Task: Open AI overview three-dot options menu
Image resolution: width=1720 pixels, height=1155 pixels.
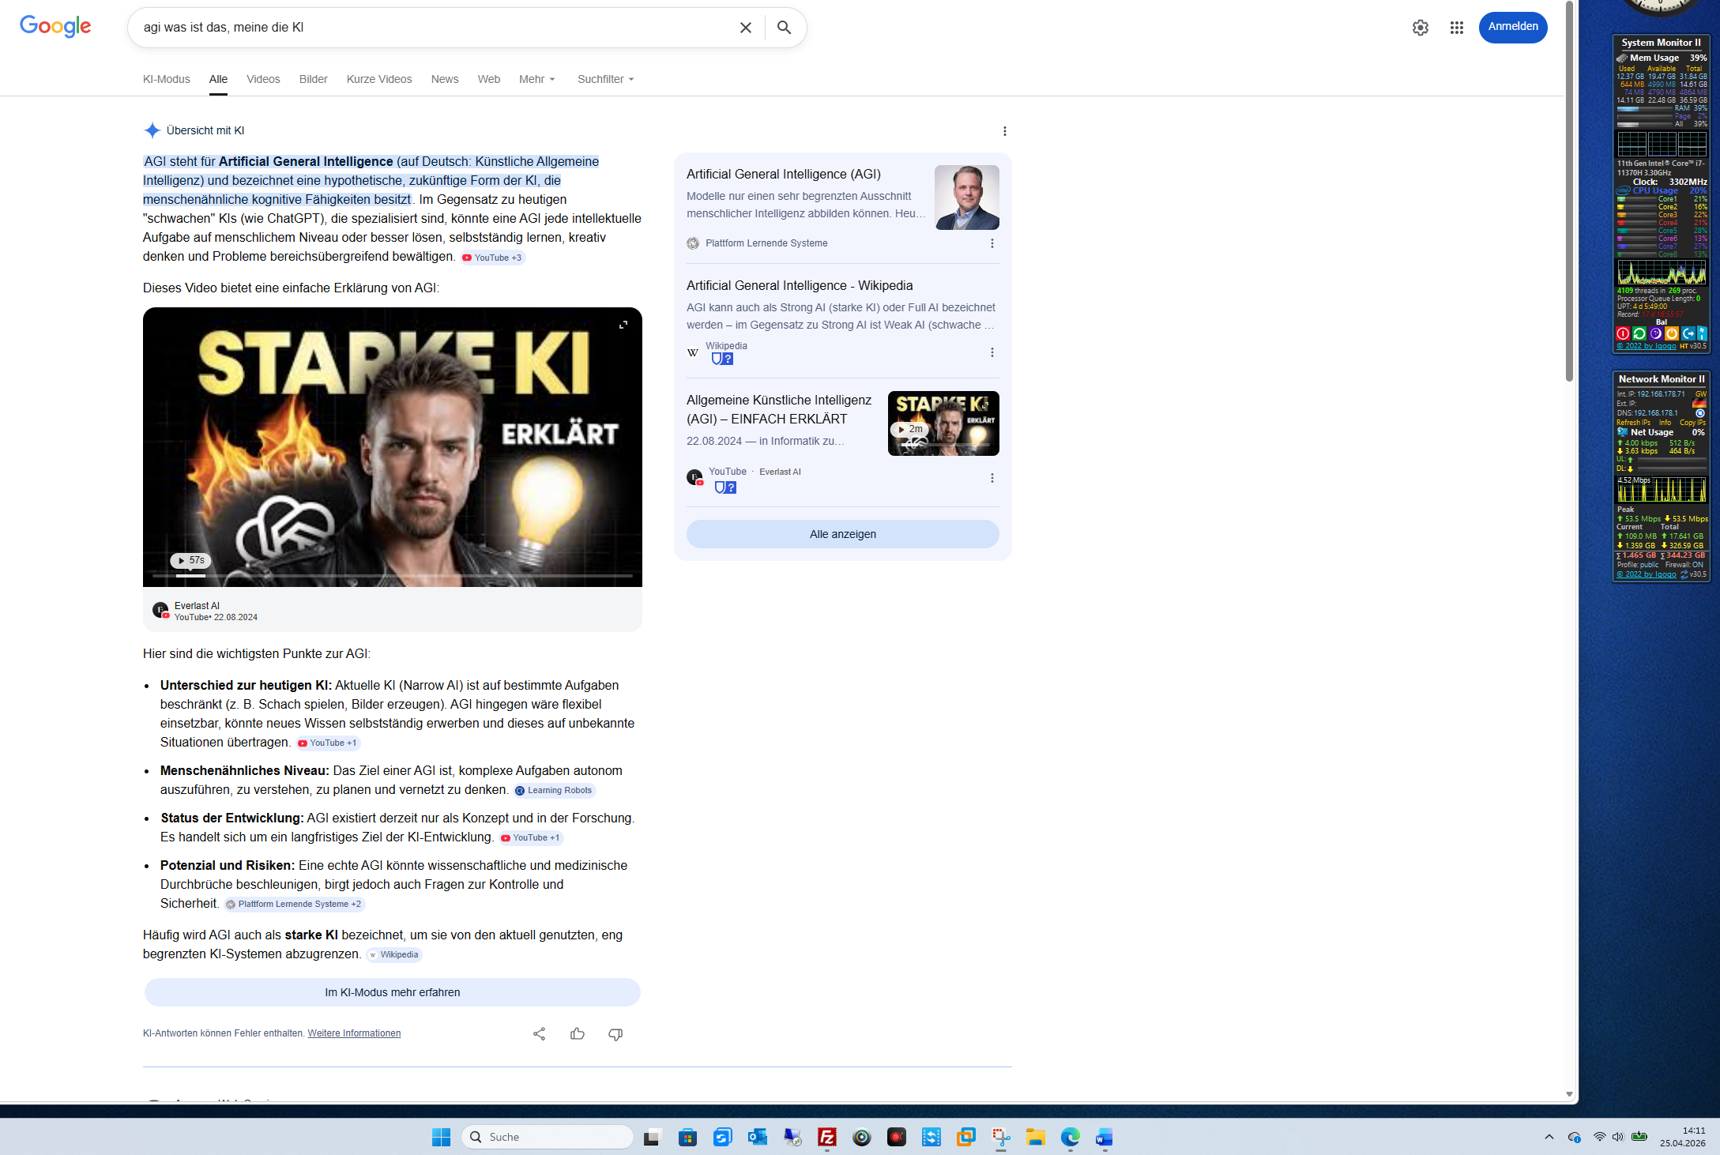Action: point(1004,131)
